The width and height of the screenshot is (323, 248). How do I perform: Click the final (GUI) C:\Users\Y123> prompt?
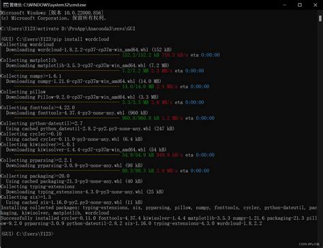pyautogui.click(x=27, y=234)
